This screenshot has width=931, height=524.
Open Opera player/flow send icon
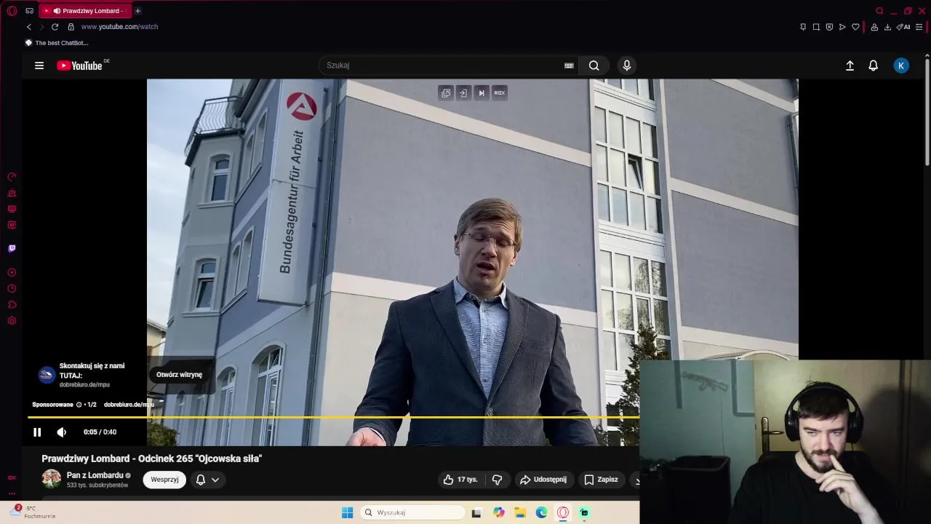(842, 27)
